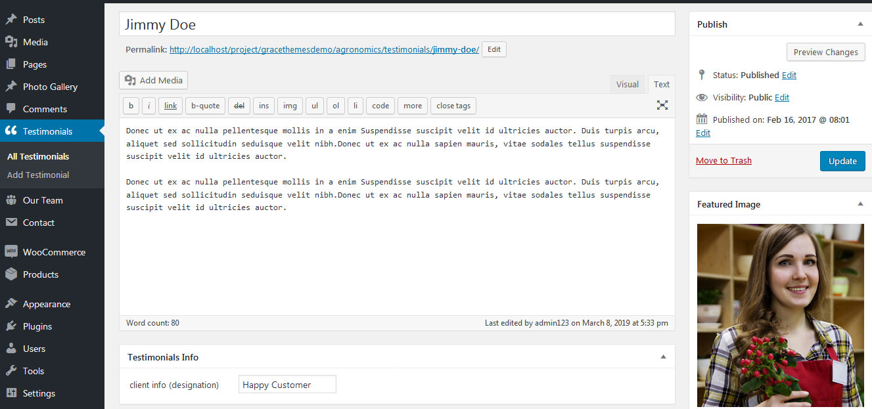Viewport: 872px width, 409px height.
Task: Insert unordered list with ul button
Action: click(x=315, y=106)
